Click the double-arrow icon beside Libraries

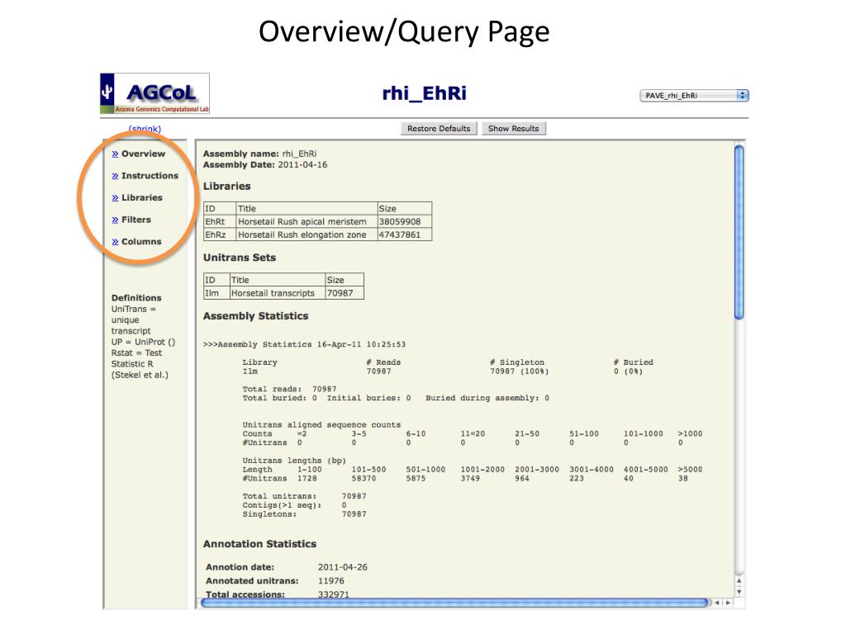(115, 198)
